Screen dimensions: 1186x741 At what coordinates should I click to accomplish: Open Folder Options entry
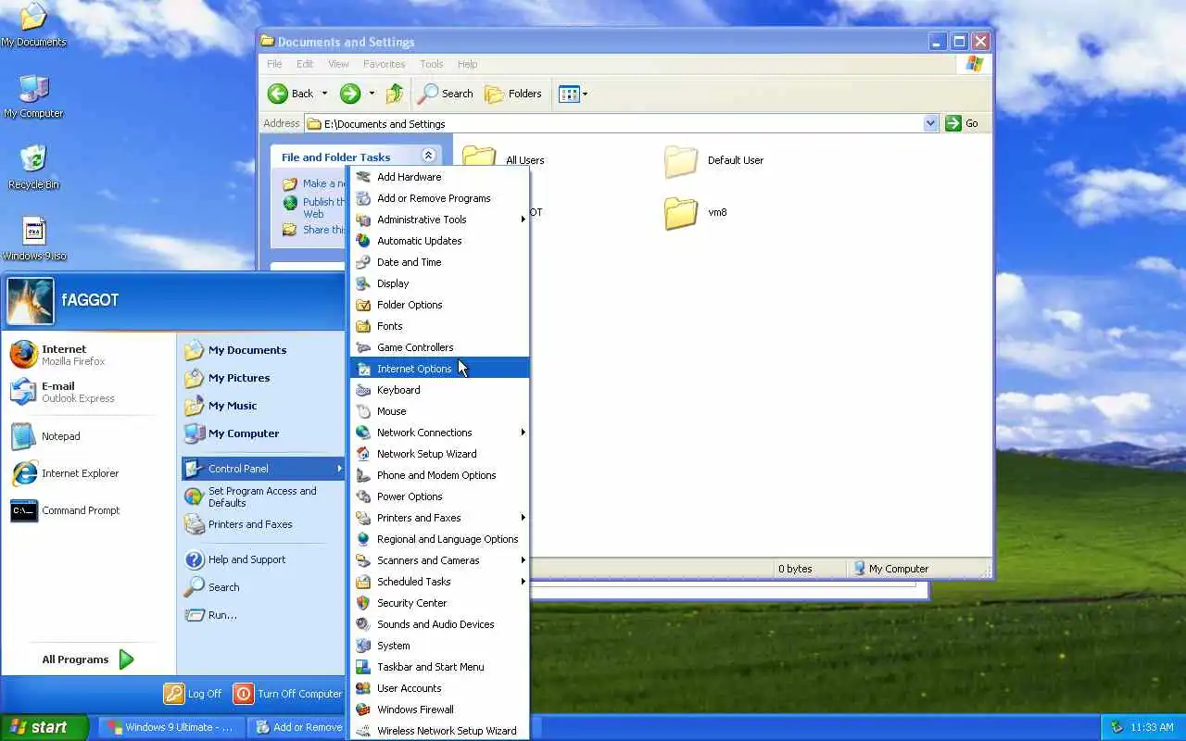pos(440,305)
